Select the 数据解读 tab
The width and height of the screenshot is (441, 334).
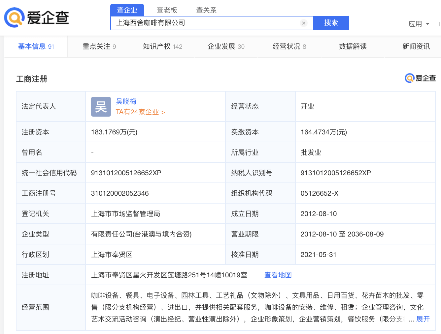click(x=353, y=46)
